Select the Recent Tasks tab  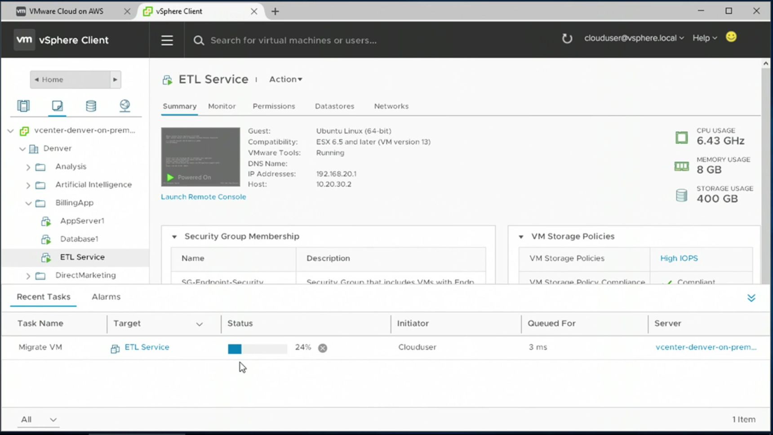(x=44, y=297)
